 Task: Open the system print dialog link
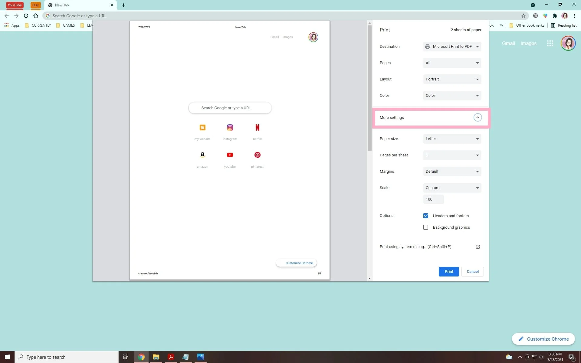415,247
